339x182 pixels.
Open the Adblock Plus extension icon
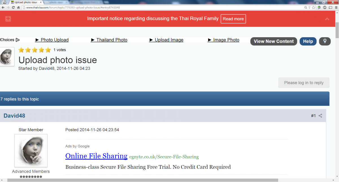coord(325,8)
